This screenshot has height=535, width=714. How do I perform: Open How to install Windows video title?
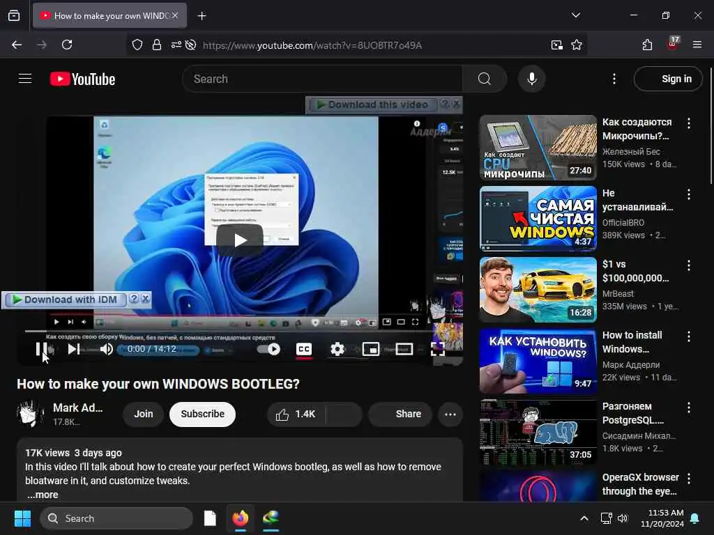click(x=632, y=342)
